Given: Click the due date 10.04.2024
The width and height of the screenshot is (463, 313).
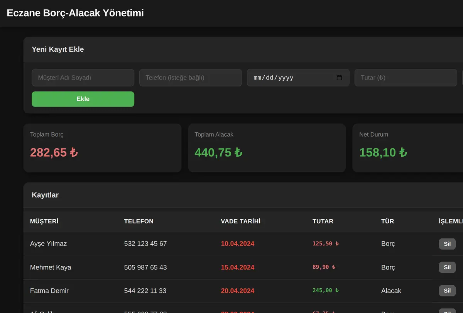Looking at the screenshot, I should 238,244.
